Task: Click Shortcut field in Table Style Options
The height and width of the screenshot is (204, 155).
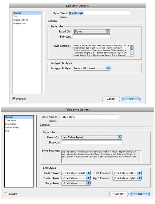Action: 92,143
